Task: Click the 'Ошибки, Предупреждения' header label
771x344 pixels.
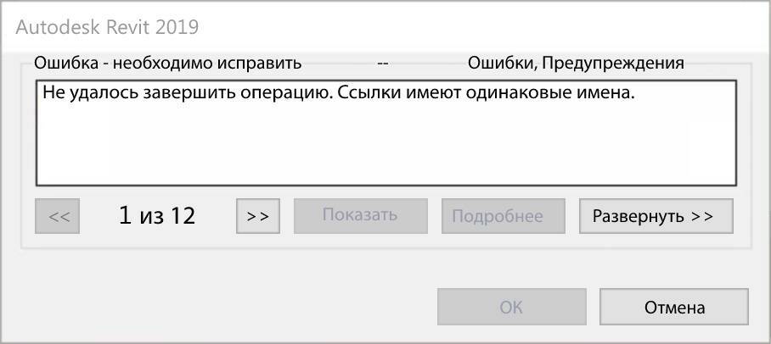Action: point(576,64)
